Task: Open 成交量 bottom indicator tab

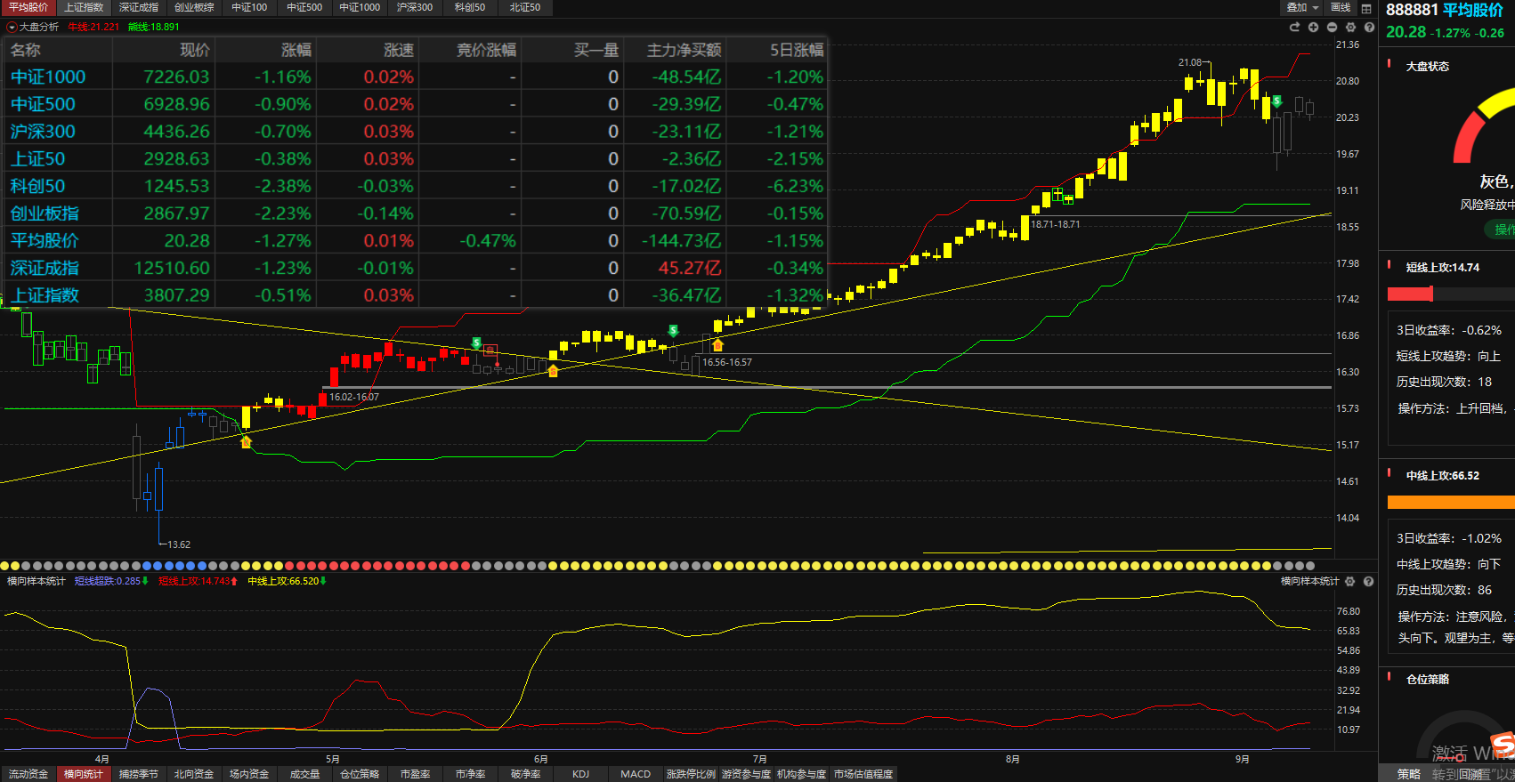Action: pyautogui.click(x=304, y=774)
